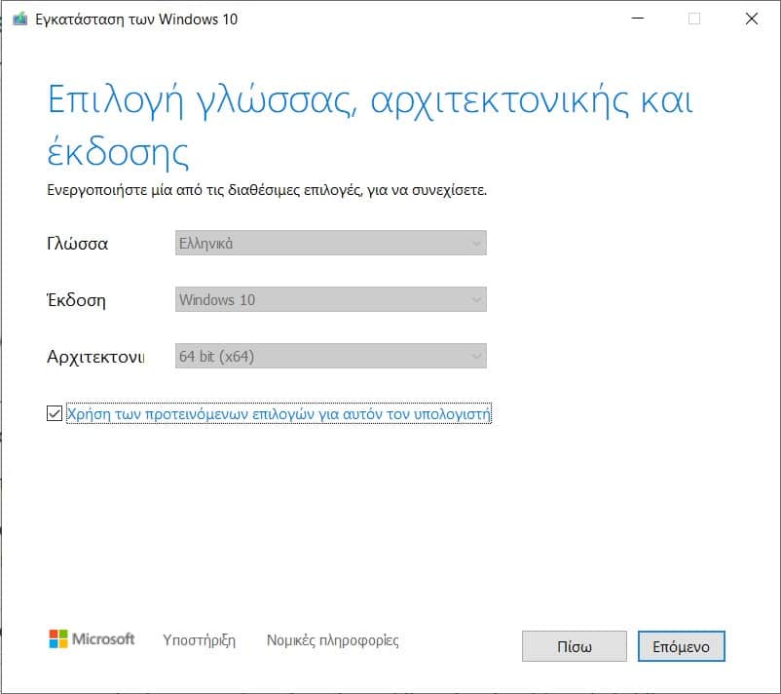Minimize the Windows 10 setup window
This screenshot has height=694, width=781.
638,19
